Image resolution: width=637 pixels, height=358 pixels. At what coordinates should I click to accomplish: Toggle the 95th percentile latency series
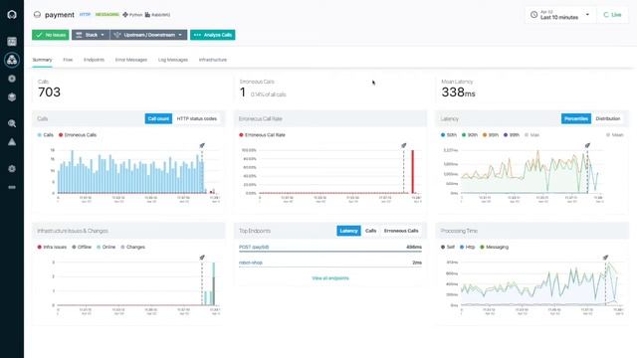coord(491,135)
